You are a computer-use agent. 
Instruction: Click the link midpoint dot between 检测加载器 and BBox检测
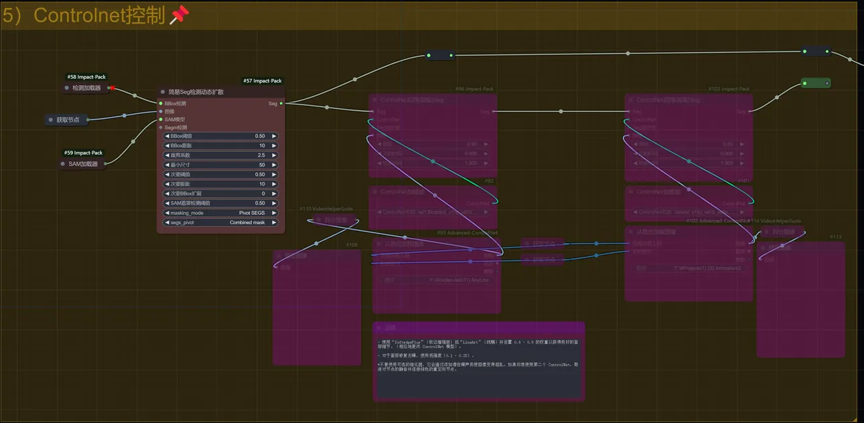point(136,96)
